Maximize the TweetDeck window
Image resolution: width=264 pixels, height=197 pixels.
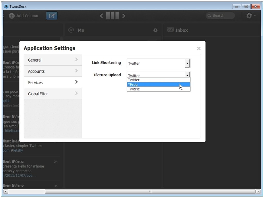pos(246,6)
